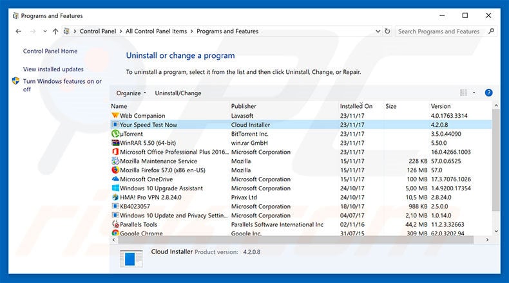
Task: Expand the address bar history dropdown
Action: tap(378, 31)
